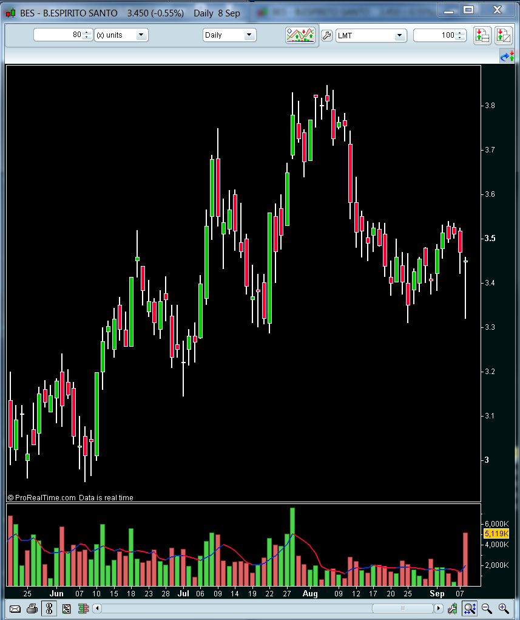Viewport: 520px width, 620px height.
Task: Click the Sep label on date axis
Action: [x=437, y=593]
